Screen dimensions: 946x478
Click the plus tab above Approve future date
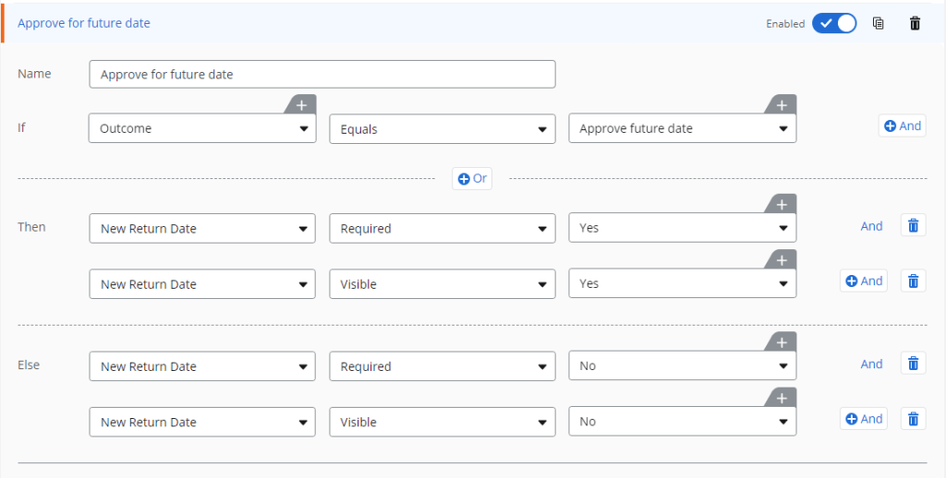[782, 104]
